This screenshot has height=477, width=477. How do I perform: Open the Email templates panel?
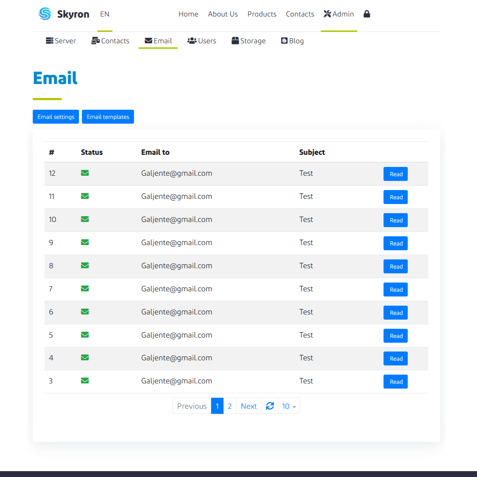coord(108,117)
